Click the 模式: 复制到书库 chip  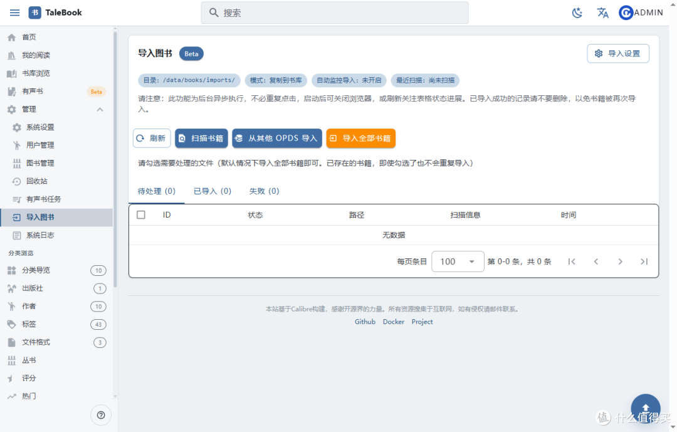(x=276, y=80)
